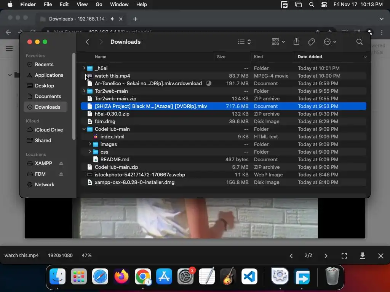
Task: Select the FDM location in sidebar
Action: coord(40,174)
